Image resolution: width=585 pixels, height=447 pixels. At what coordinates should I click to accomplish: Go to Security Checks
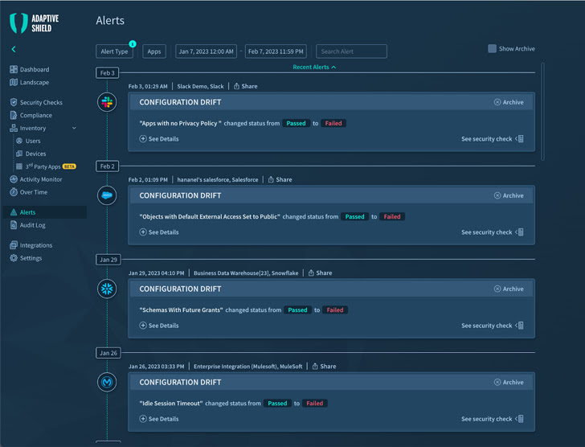click(36, 102)
